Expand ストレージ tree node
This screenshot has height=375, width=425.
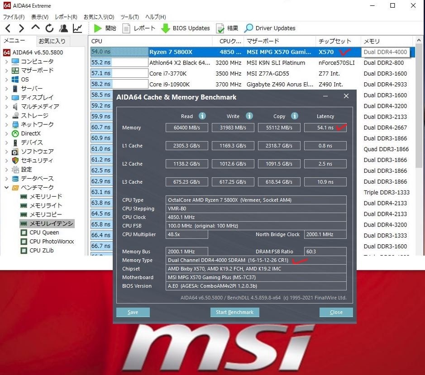[x=6, y=115]
